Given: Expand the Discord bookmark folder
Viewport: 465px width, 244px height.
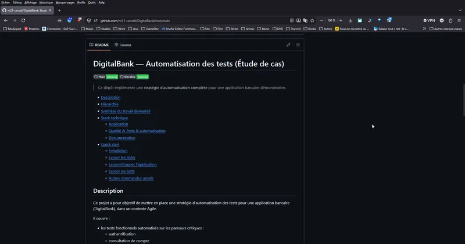Looking at the screenshot, I should pos(293,29).
